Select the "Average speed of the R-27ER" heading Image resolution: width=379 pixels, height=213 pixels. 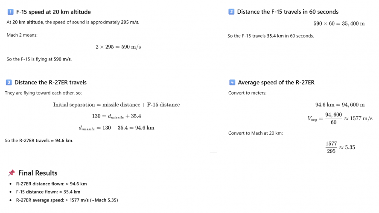point(276,82)
